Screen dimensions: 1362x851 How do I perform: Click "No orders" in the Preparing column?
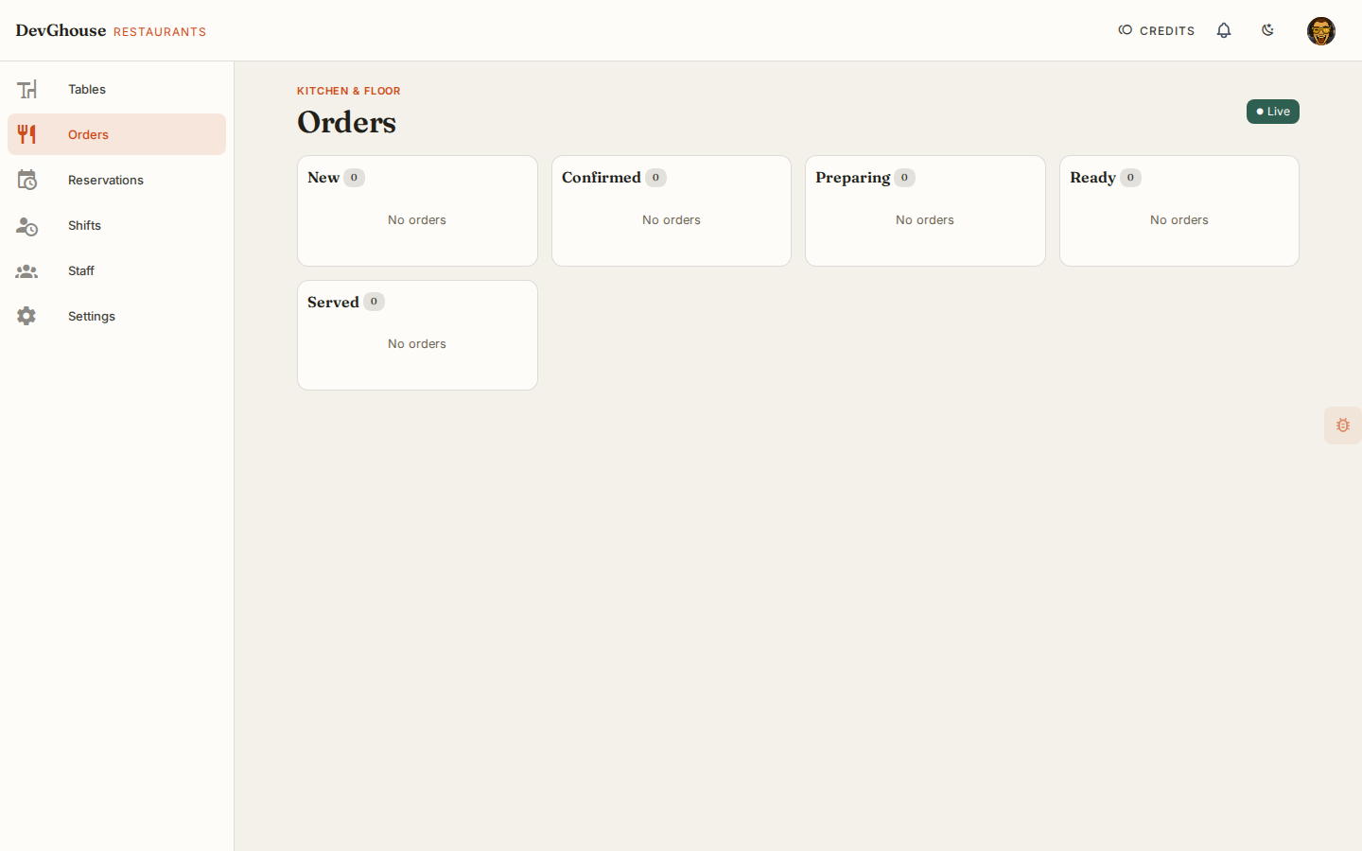925,220
